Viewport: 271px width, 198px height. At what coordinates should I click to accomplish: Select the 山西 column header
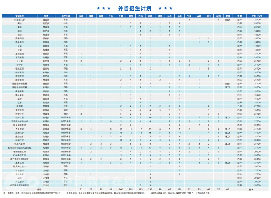[x=199, y=16]
